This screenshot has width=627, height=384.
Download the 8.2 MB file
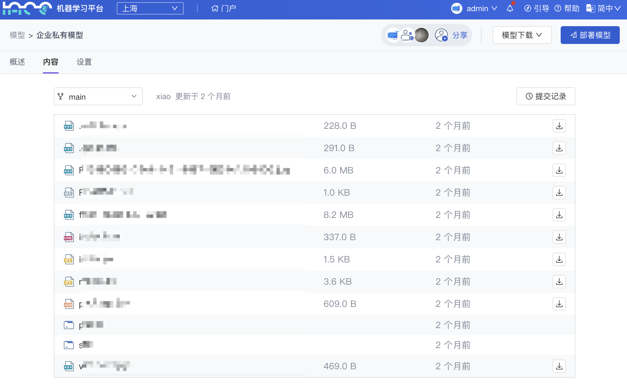tap(559, 215)
